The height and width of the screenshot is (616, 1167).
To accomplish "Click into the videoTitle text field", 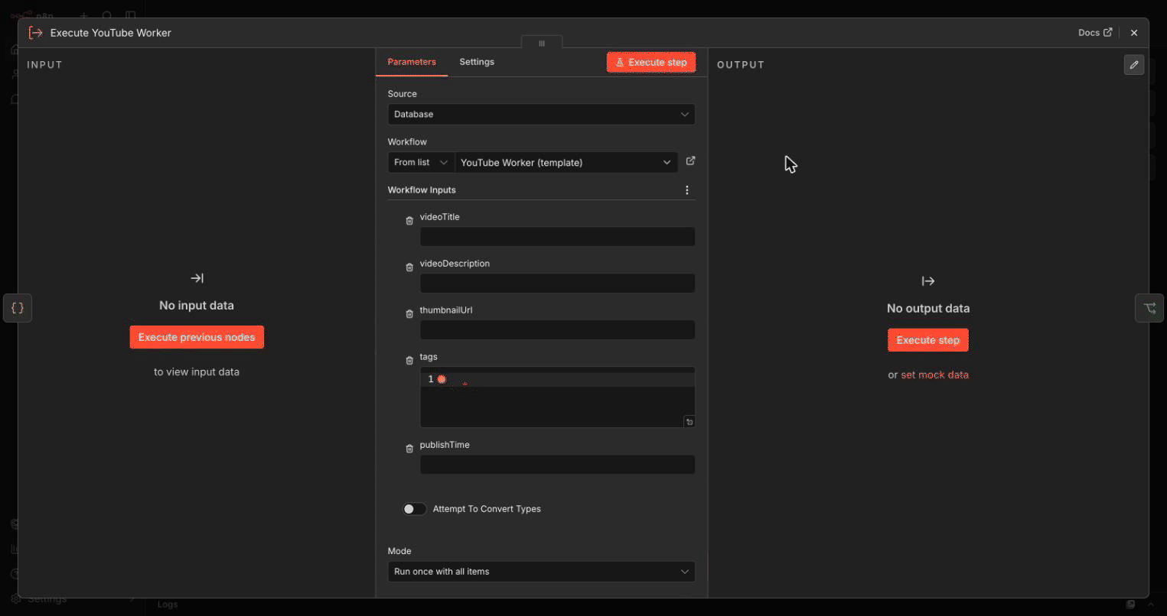I will pyautogui.click(x=557, y=237).
